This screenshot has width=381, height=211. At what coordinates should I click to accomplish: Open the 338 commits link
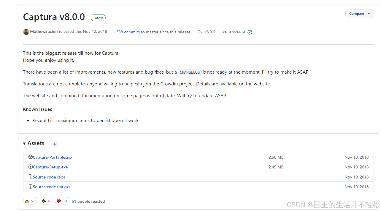[x=128, y=32]
